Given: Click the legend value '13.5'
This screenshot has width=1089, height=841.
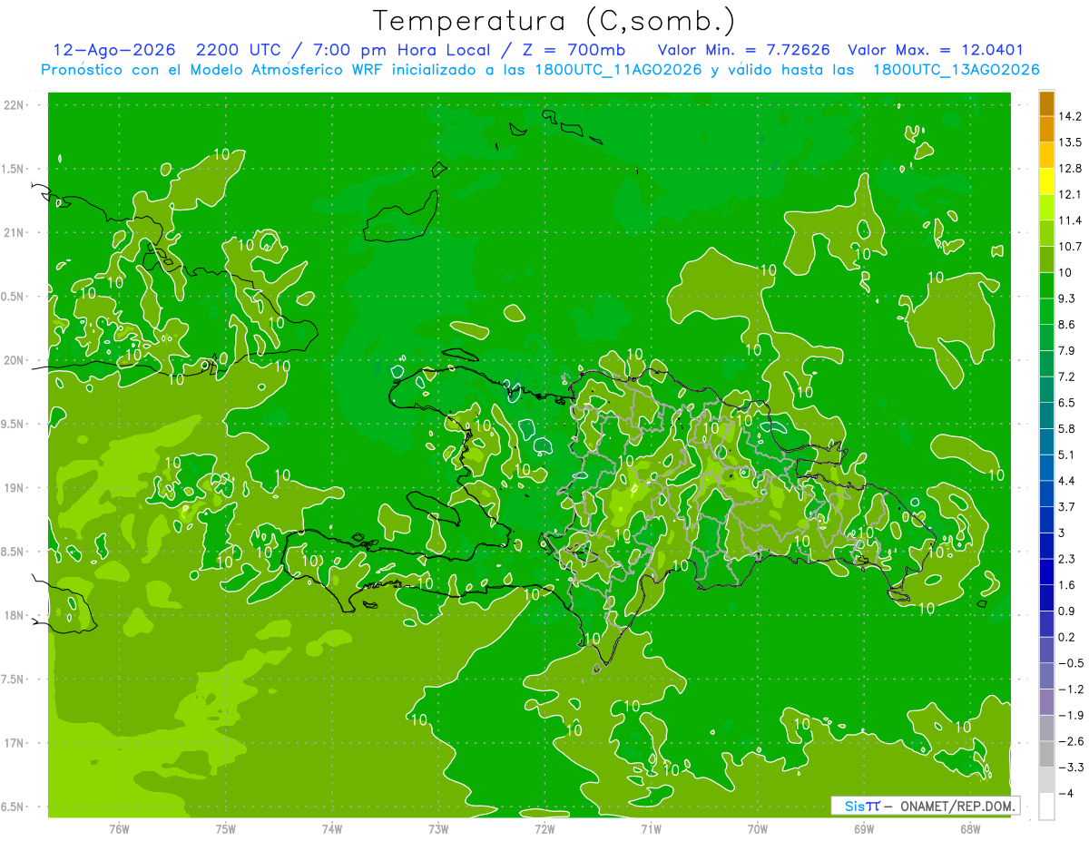Looking at the screenshot, I should pos(1072,142).
